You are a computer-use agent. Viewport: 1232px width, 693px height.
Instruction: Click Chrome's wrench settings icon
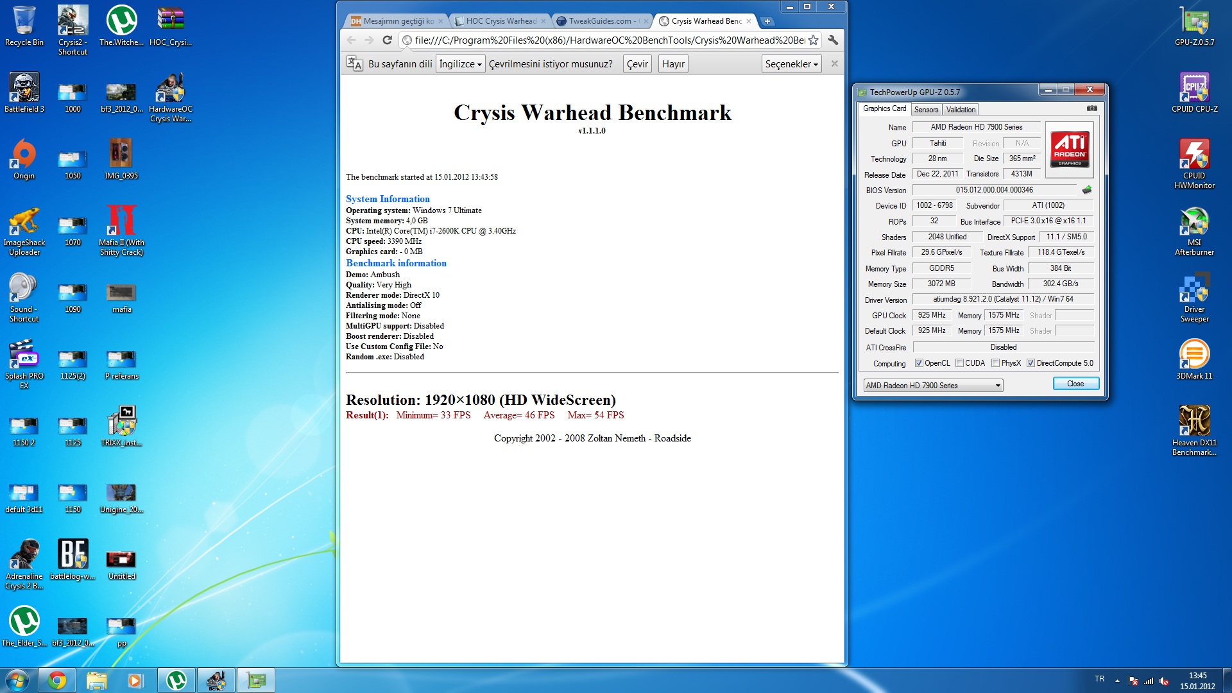[x=833, y=40]
